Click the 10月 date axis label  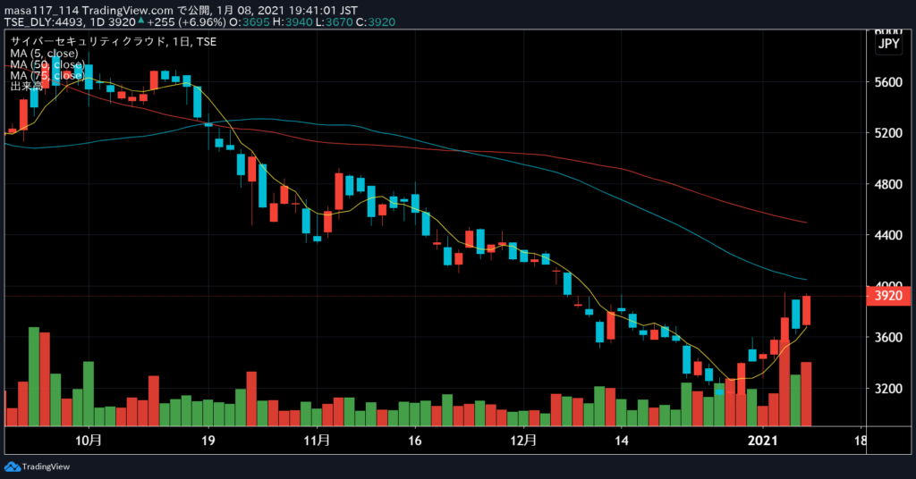click(x=89, y=441)
